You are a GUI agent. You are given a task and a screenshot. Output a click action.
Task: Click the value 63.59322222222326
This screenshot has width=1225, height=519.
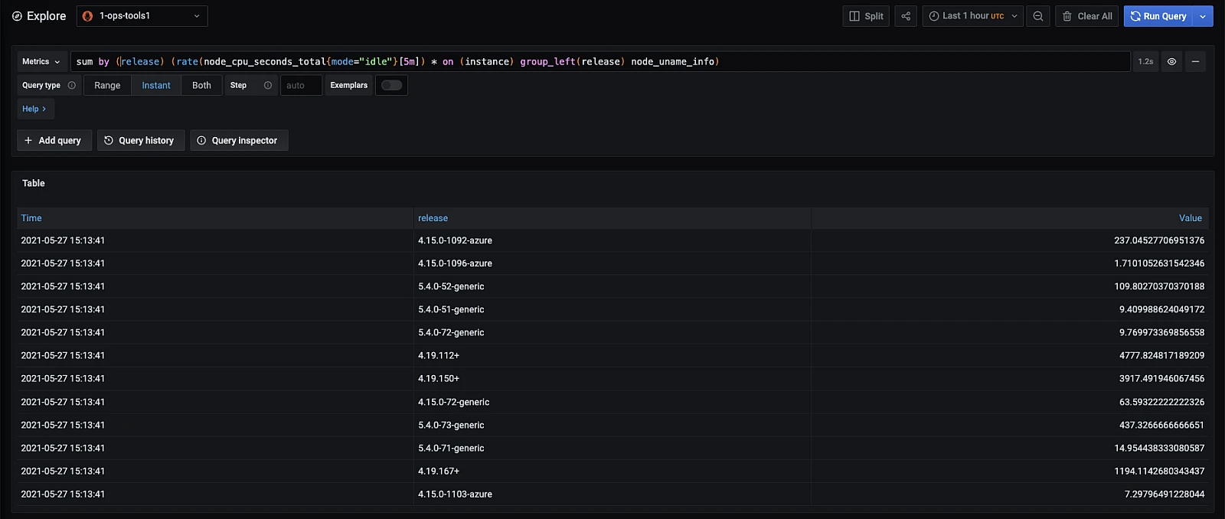1161,402
